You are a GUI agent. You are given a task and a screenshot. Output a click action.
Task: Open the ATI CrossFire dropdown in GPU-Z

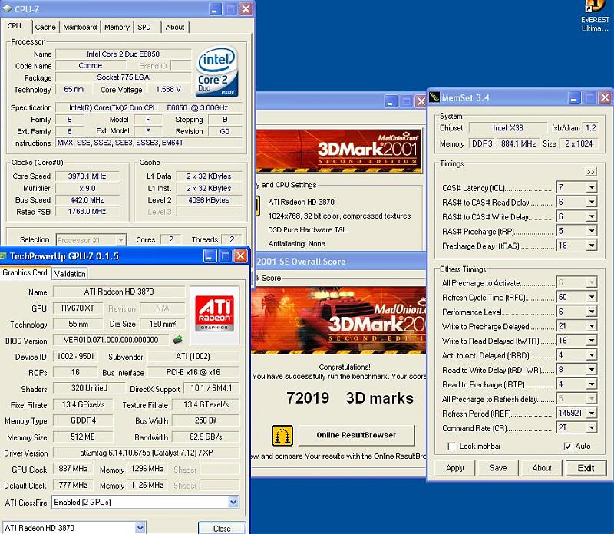point(233,502)
